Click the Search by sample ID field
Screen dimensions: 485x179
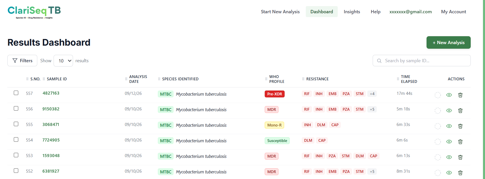coord(421,61)
